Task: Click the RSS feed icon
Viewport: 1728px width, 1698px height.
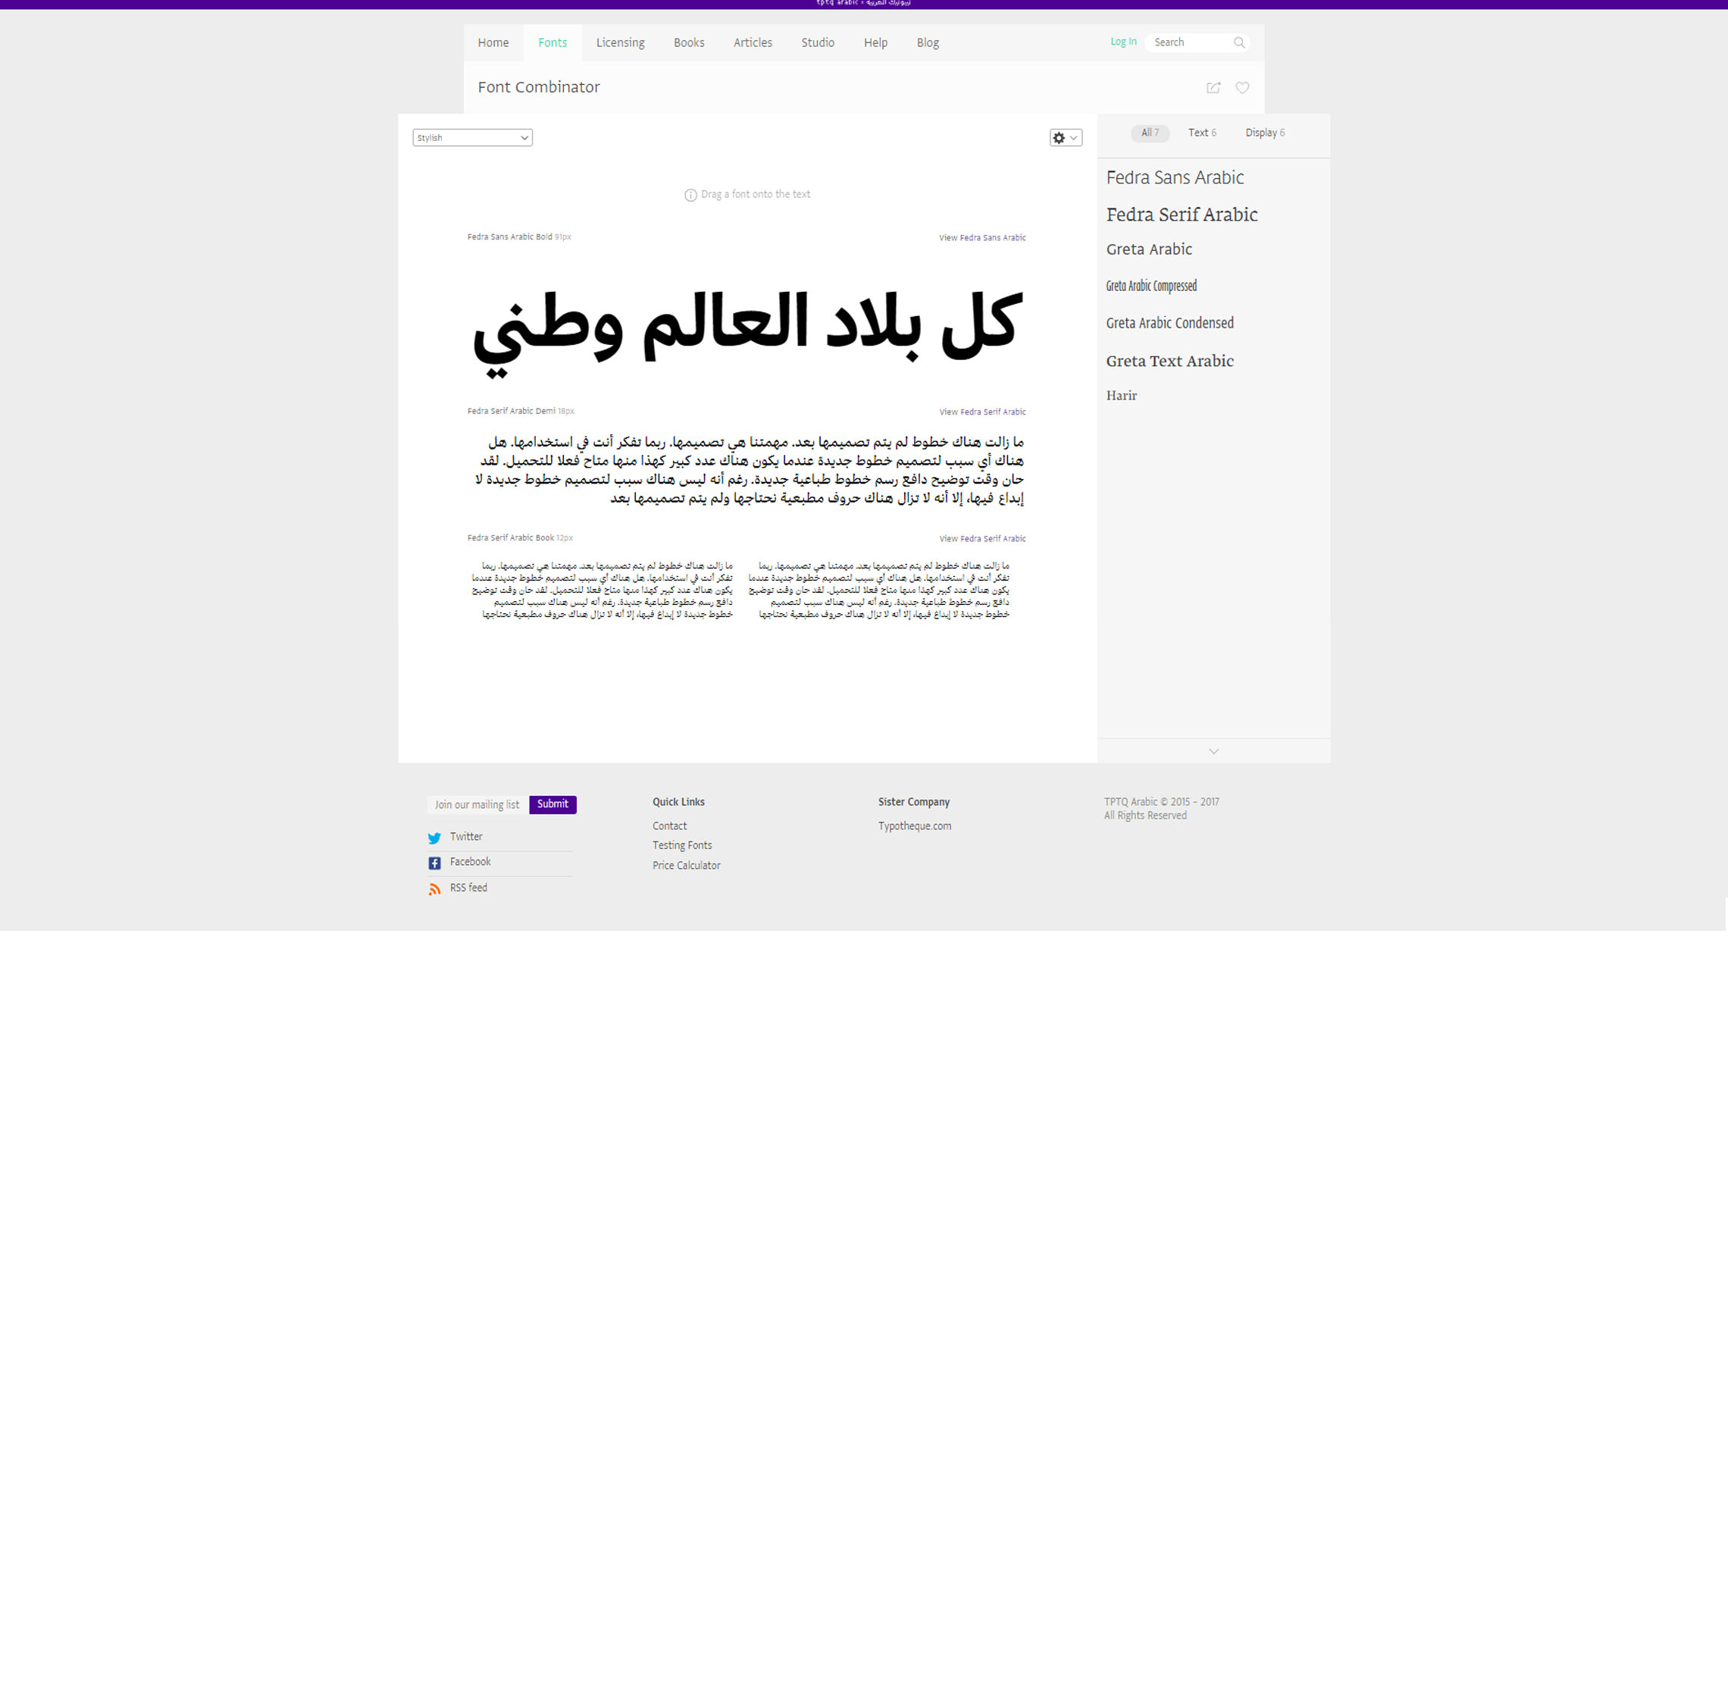Action: point(434,888)
